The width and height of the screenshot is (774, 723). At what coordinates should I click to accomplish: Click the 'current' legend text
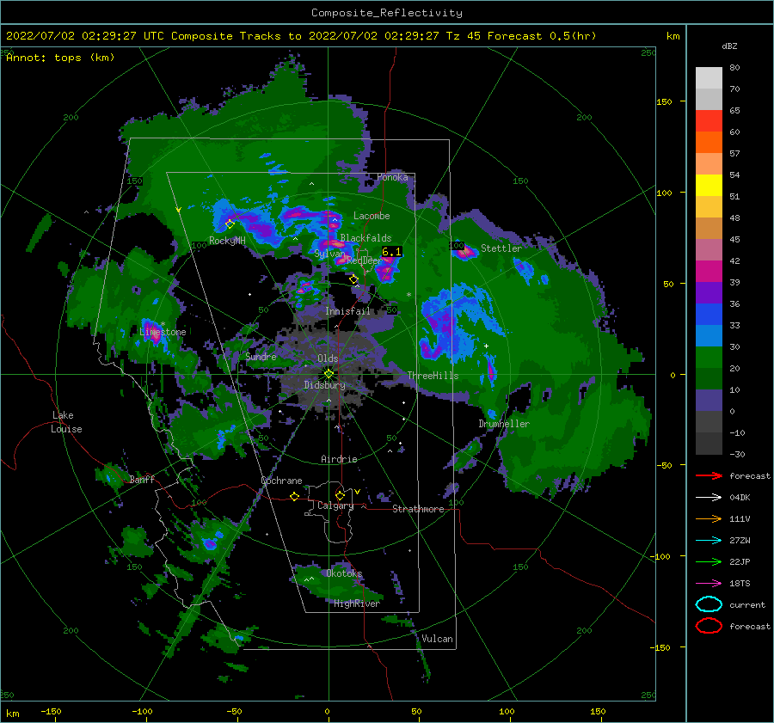[x=747, y=604]
